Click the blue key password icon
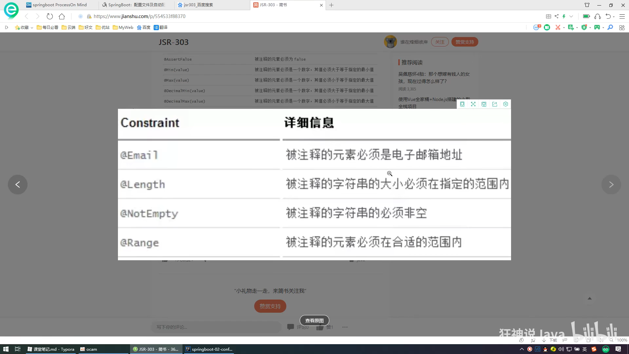Image resolution: width=629 pixels, height=354 pixels. (x=610, y=28)
